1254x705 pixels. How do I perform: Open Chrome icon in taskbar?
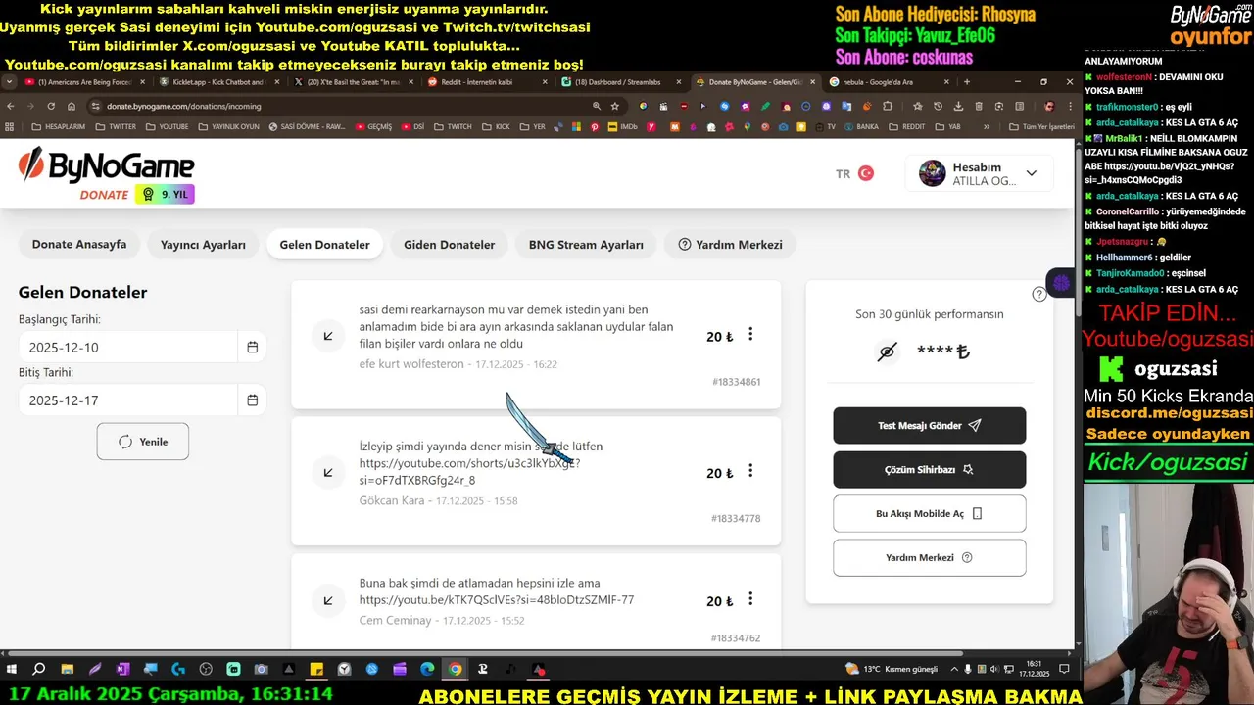click(455, 670)
